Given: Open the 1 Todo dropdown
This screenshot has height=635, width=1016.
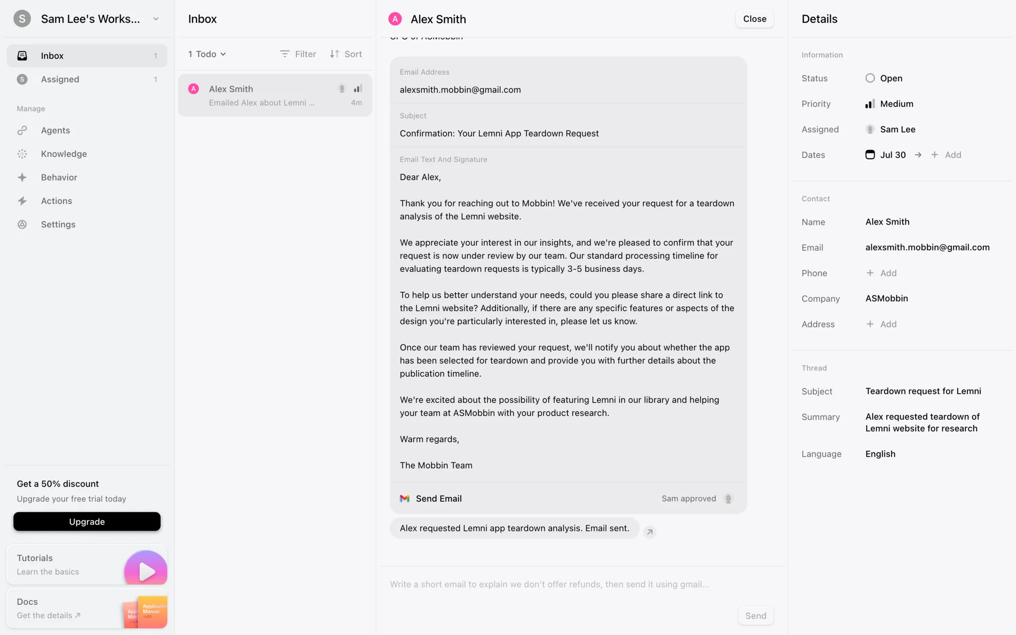Looking at the screenshot, I should 207,54.
